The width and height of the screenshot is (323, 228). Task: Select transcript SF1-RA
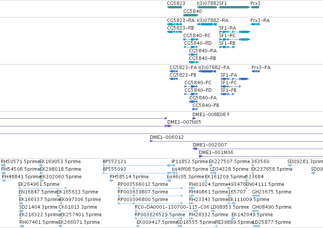pyautogui.click(x=227, y=28)
